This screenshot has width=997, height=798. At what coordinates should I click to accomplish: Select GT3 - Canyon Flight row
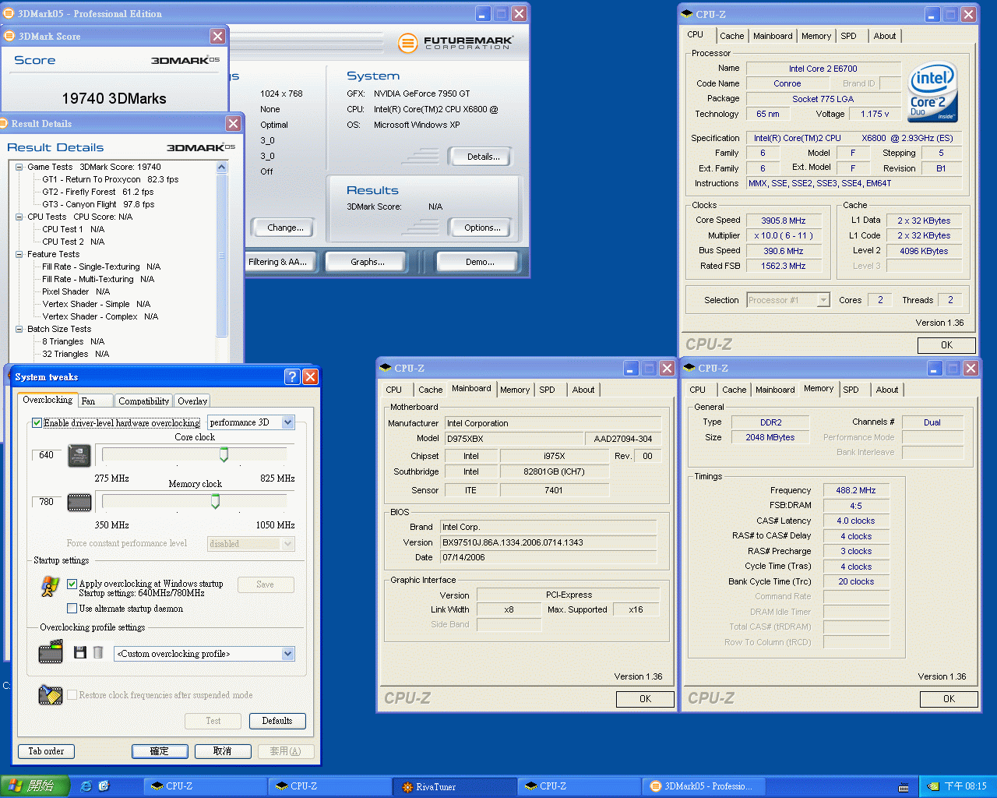pyautogui.click(x=98, y=204)
